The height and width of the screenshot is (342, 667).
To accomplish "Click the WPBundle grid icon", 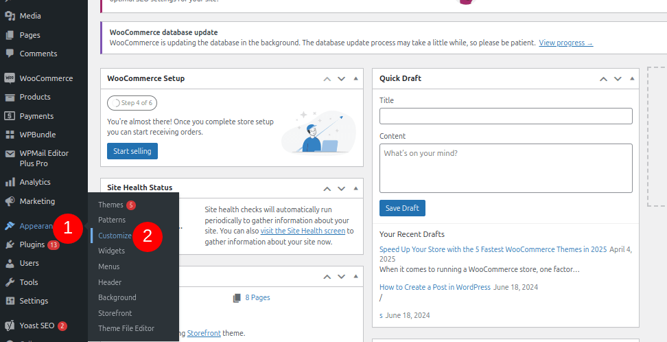I will pyautogui.click(x=10, y=135).
